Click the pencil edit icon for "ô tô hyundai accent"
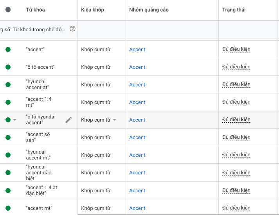The image size is (279, 215). pos(69,120)
